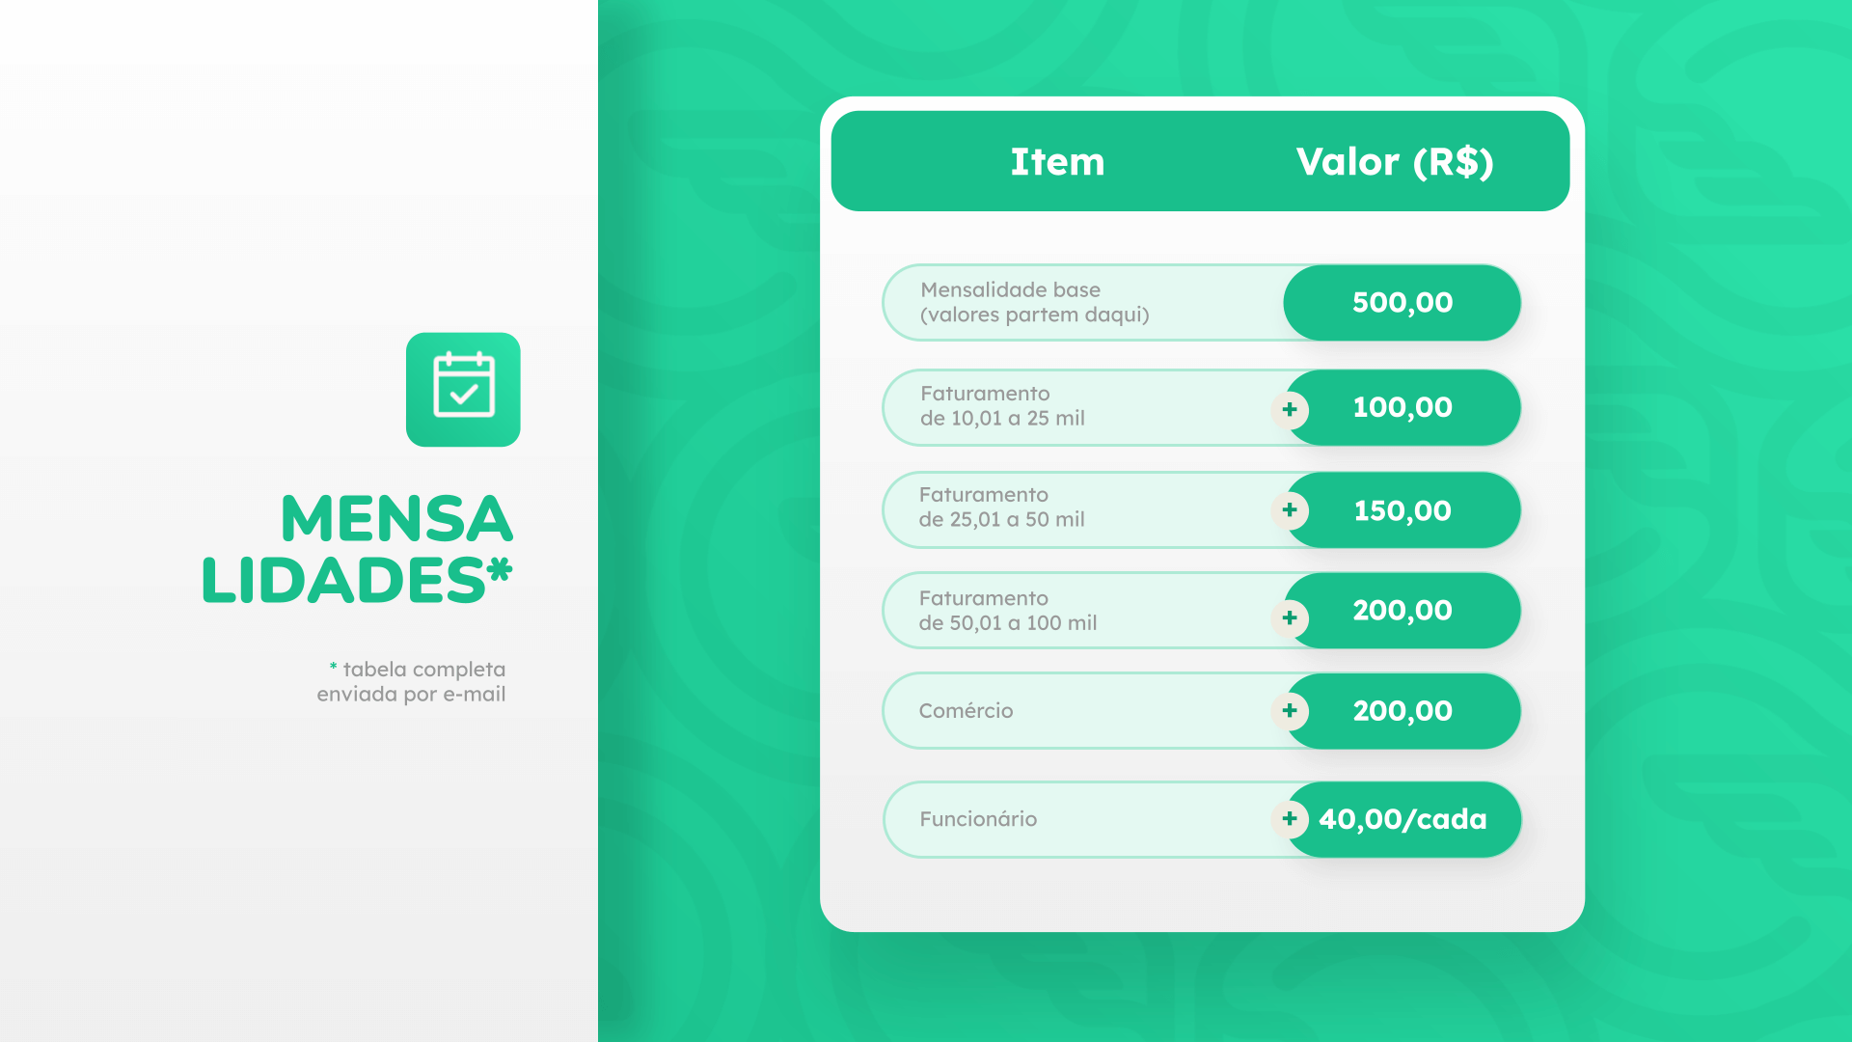Click the "Funcionário" row label

point(978,819)
